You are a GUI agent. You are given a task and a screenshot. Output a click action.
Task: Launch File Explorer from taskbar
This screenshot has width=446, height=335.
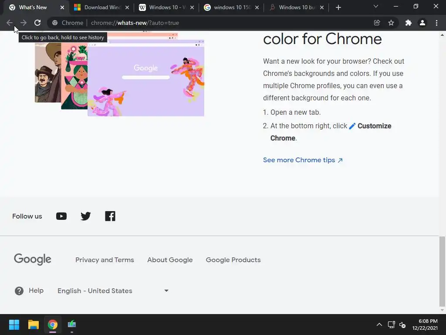pos(33,325)
